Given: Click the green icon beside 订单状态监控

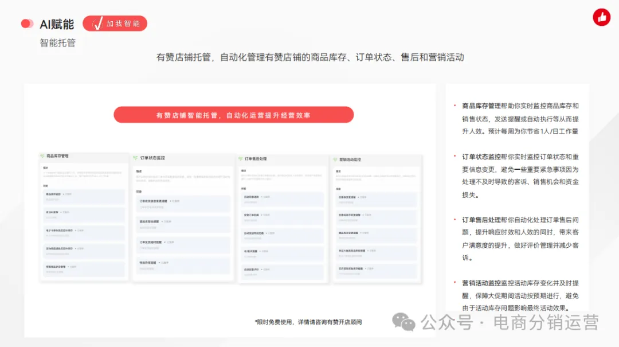Looking at the screenshot, I should 135,158.
